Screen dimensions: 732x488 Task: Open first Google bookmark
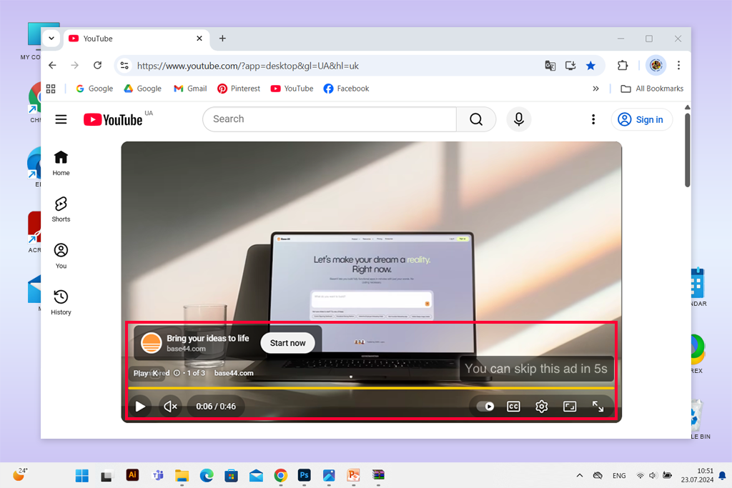pos(94,89)
